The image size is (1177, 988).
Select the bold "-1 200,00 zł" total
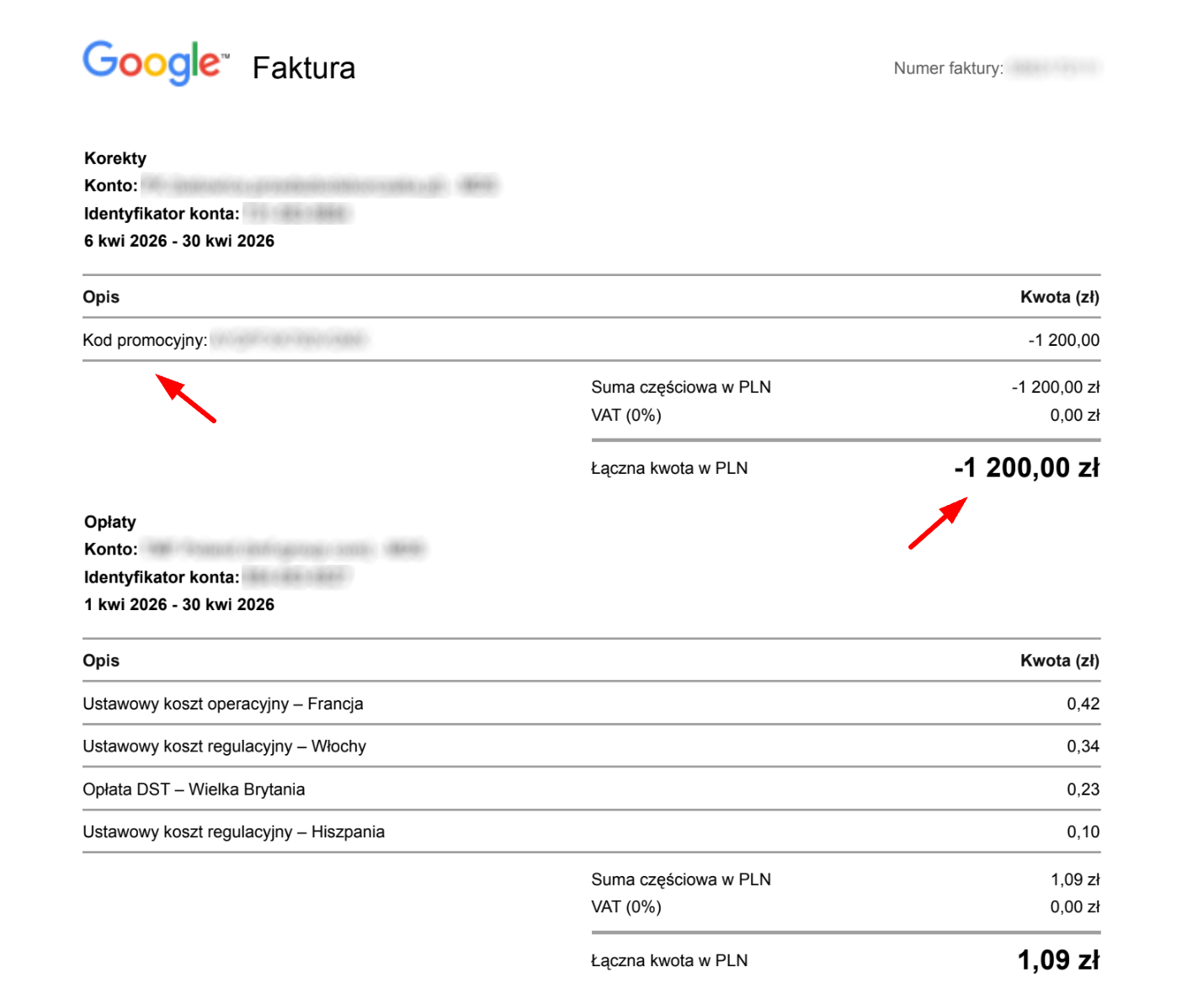(1027, 468)
